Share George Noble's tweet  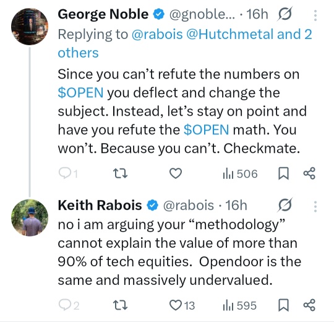[x=309, y=173]
